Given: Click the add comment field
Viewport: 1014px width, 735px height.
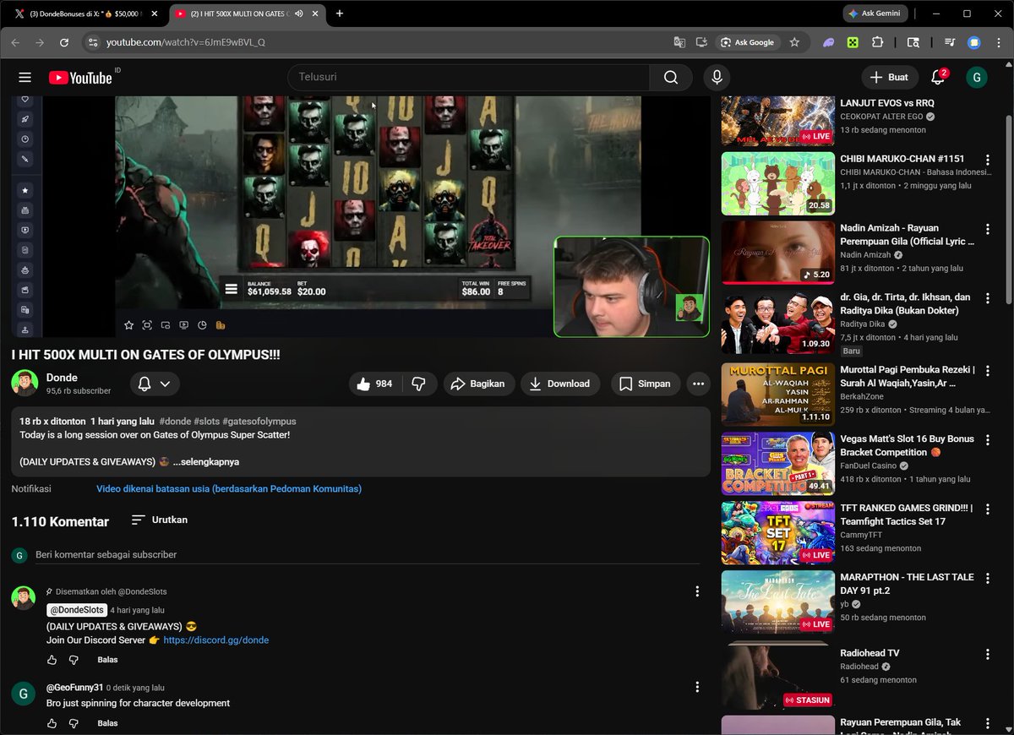Looking at the screenshot, I should coord(368,555).
